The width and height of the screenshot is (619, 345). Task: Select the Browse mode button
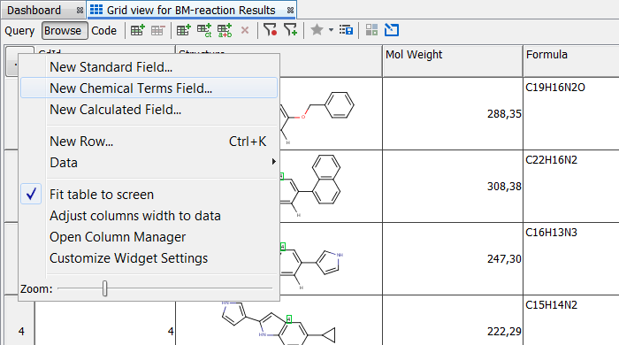tap(65, 31)
